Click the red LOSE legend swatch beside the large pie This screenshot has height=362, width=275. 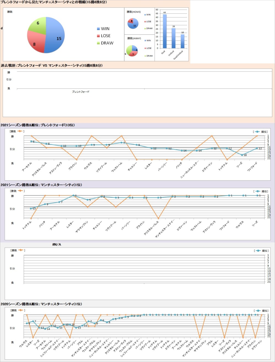(98, 36)
